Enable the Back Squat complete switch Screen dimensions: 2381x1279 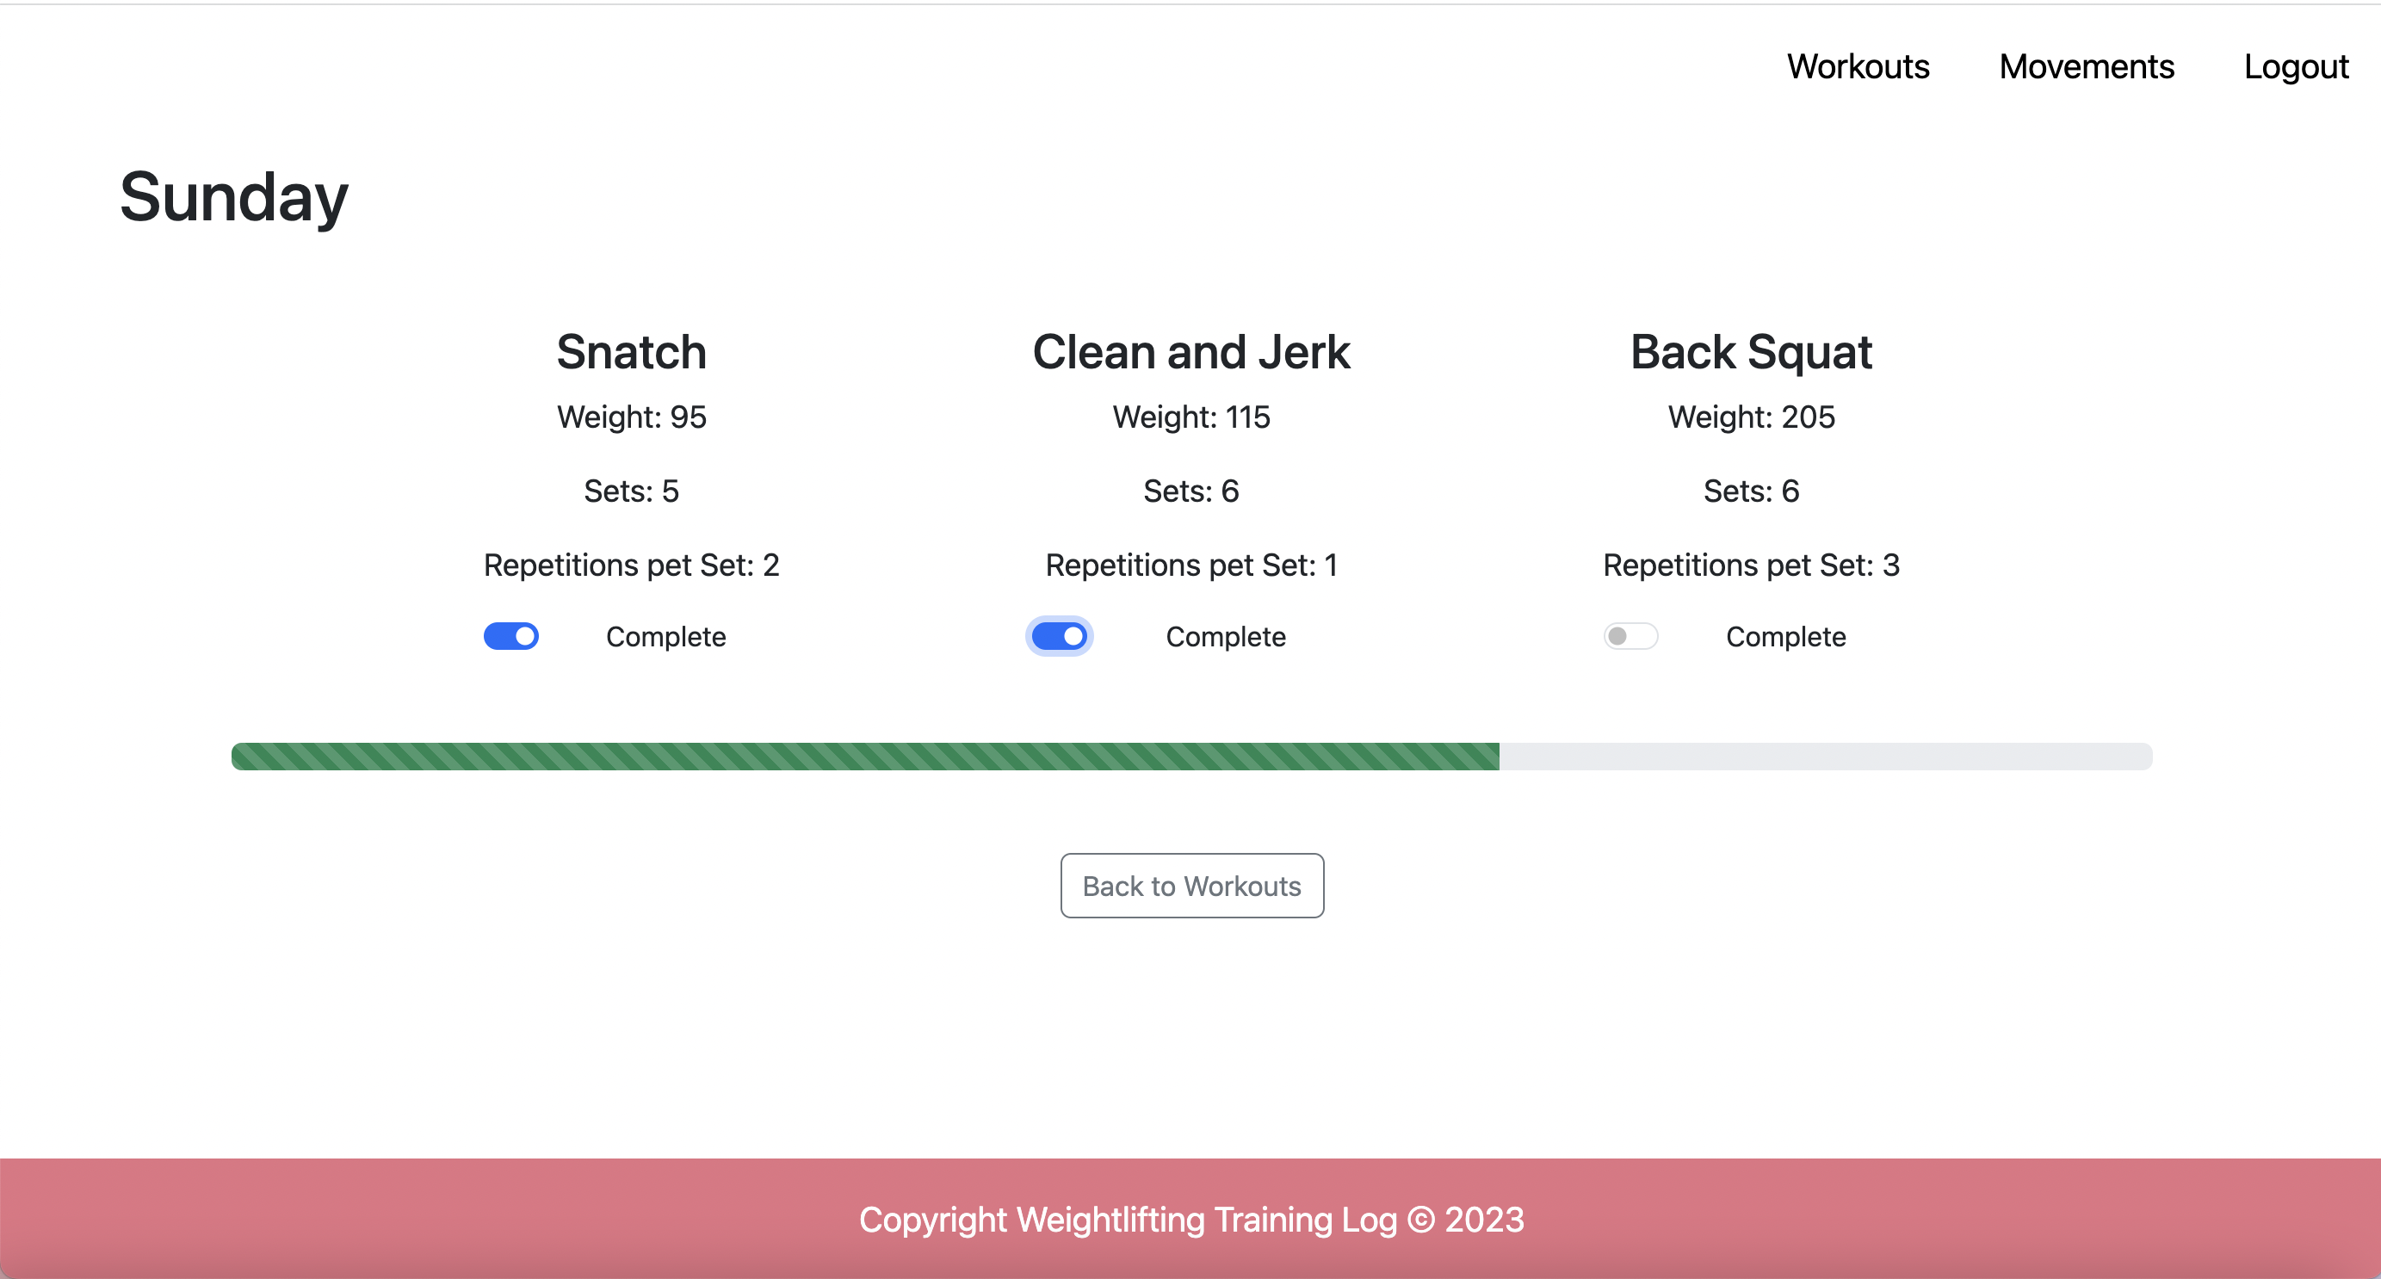[1630, 636]
